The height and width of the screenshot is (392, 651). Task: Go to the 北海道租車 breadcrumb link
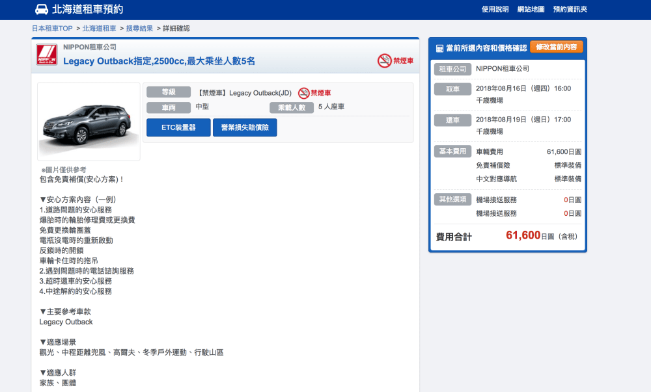tap(99, 29)
